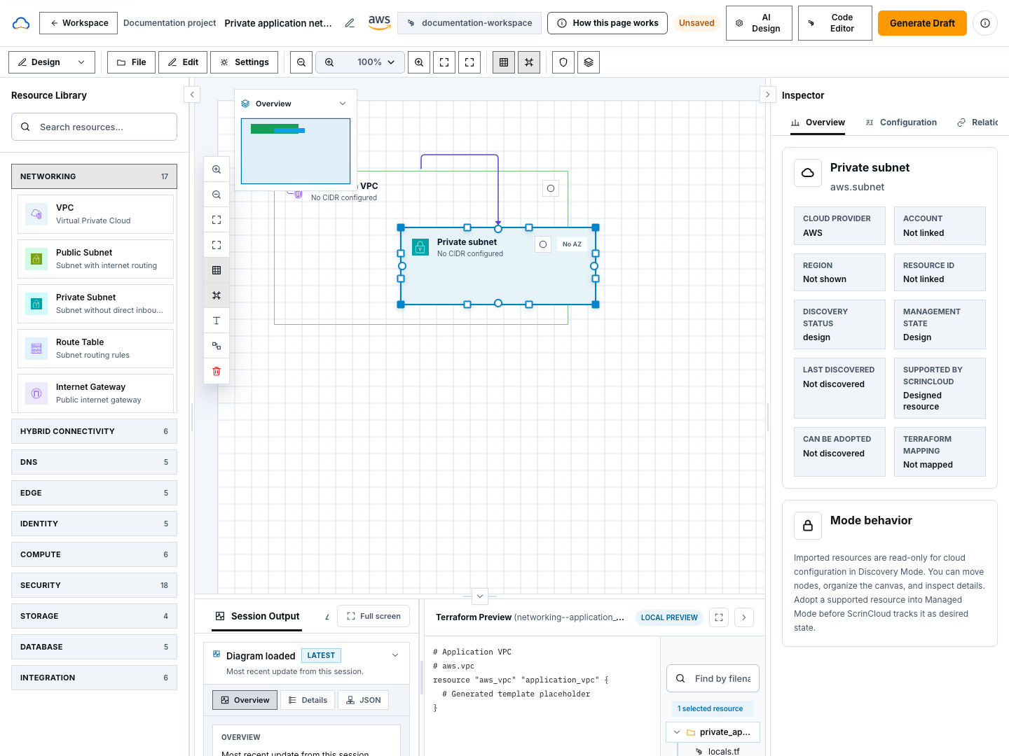Click the top toolbar zoom out icon
The width and height of the screenshot is (1009, 756).
[301, 62]
